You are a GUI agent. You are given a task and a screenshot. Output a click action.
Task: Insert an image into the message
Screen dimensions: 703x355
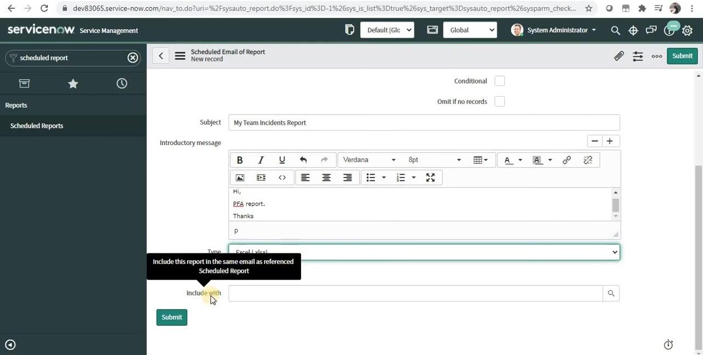point(240,177)
